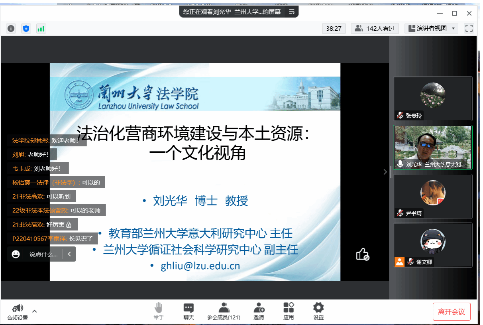The width and height of the screenshot is (483, 325).
Task: Click the 离开会议 leave meeting button
Action: pos(452,312)
